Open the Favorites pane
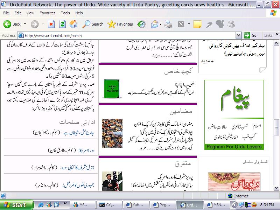This screenshot has width=280, height=210. (120, 24)
